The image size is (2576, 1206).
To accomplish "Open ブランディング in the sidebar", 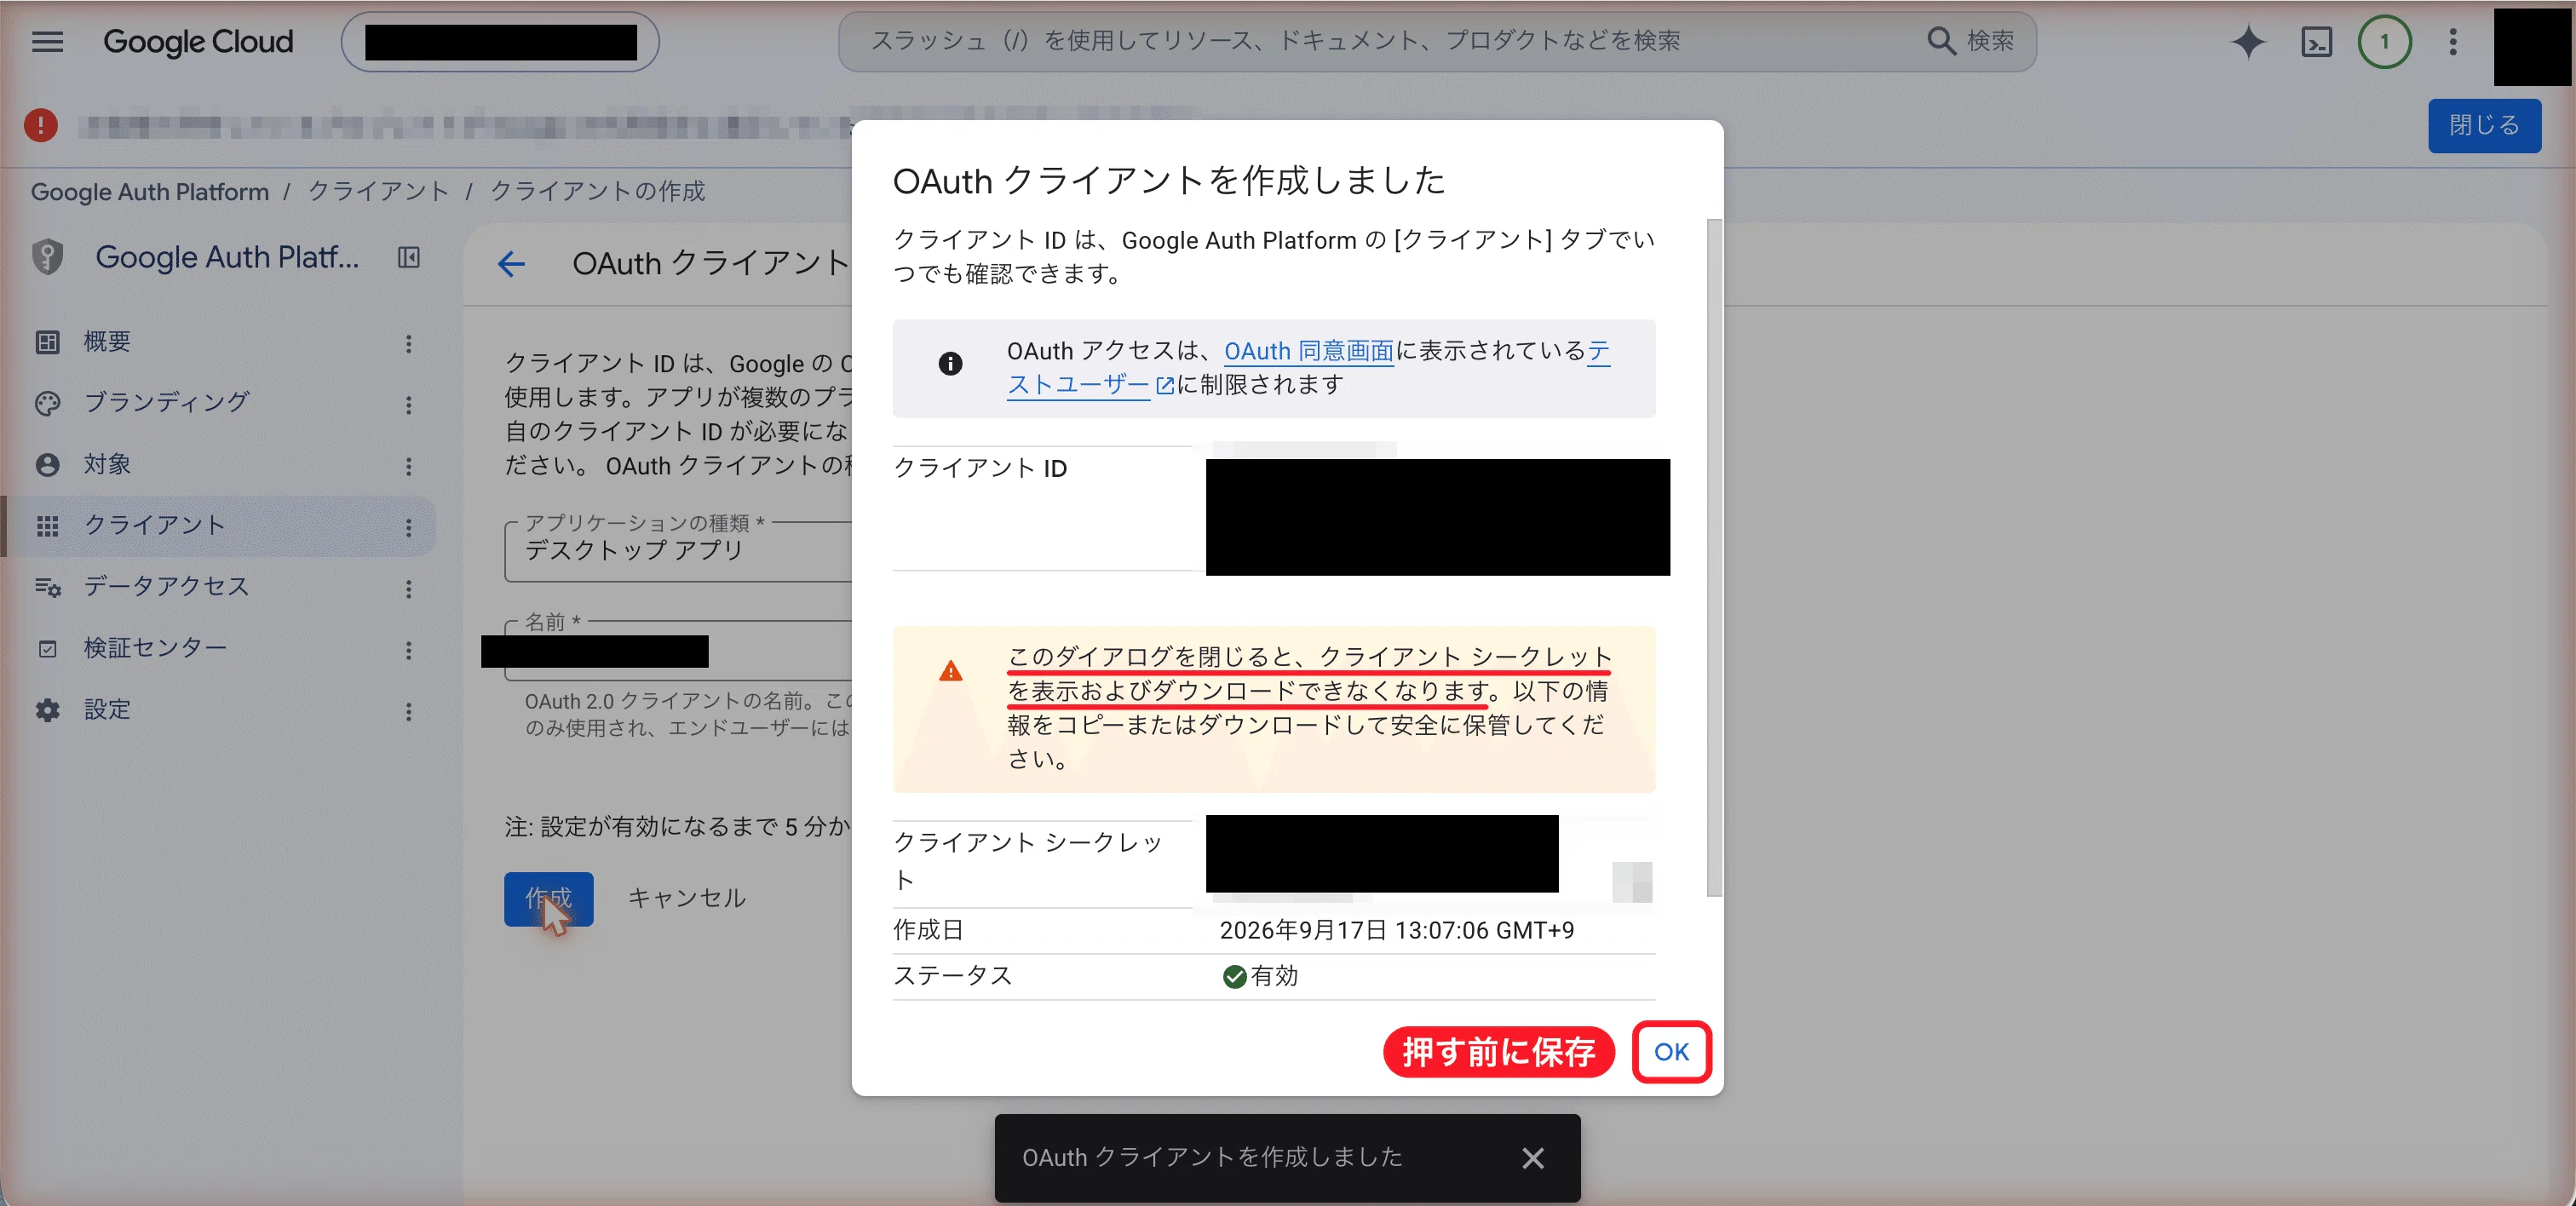I will point(166,403).
